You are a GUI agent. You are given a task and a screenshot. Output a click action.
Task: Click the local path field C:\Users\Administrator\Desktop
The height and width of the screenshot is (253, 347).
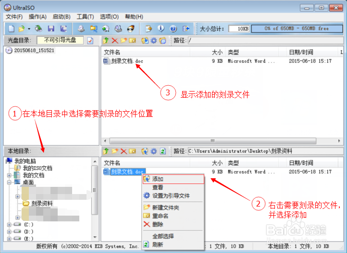click(265, 151)
